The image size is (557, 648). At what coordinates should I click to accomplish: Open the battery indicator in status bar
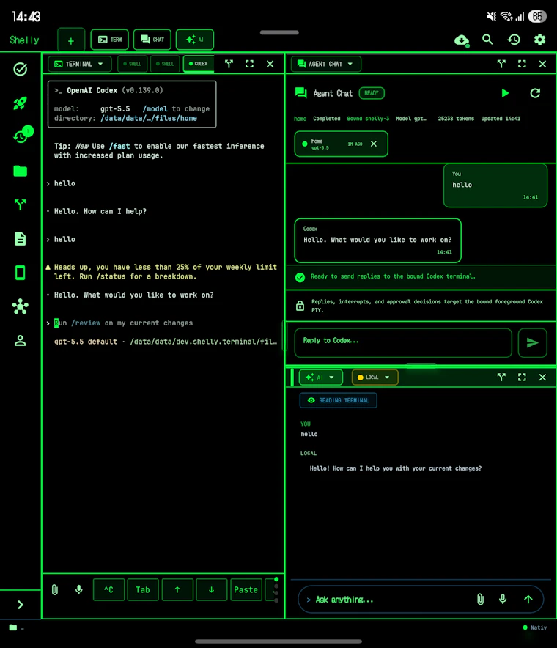tap(537, 17)
